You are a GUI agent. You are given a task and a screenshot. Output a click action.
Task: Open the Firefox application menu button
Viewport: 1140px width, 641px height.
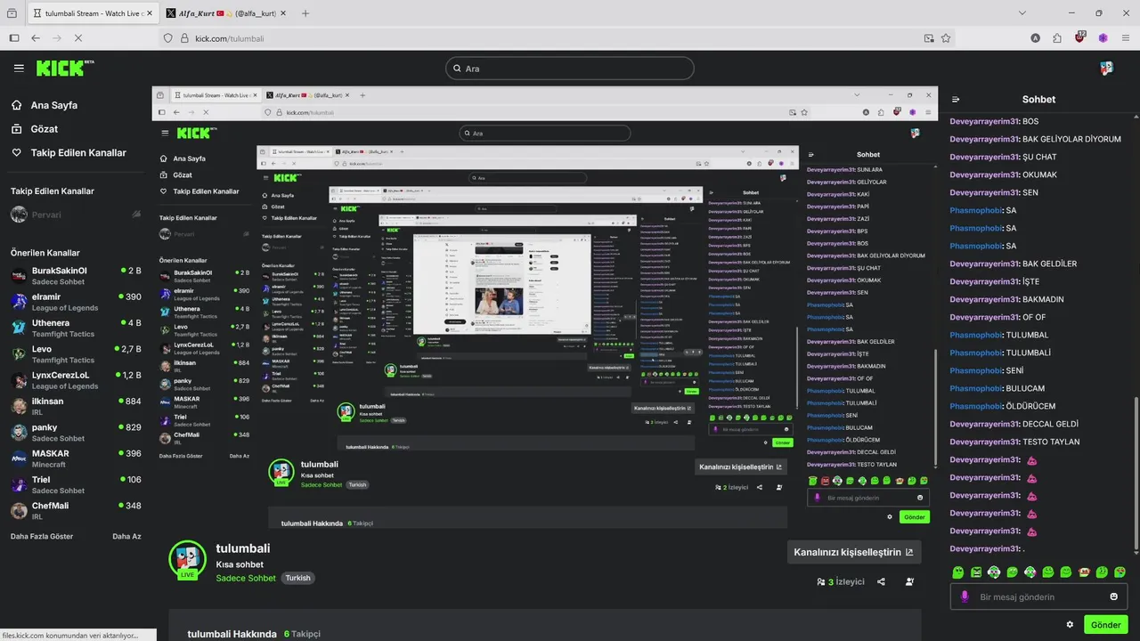(1126, 38)
